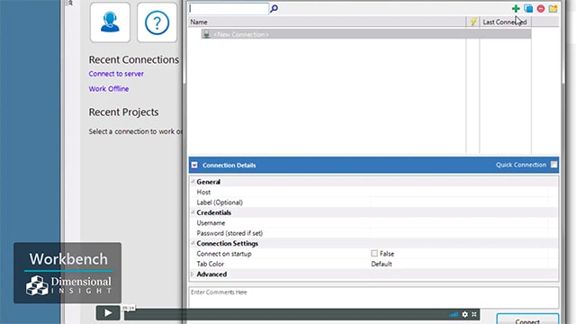Collapse the Connection Settings section
Image resolution: width=576 pixels, height=324 pixels.
pos(193,243)
